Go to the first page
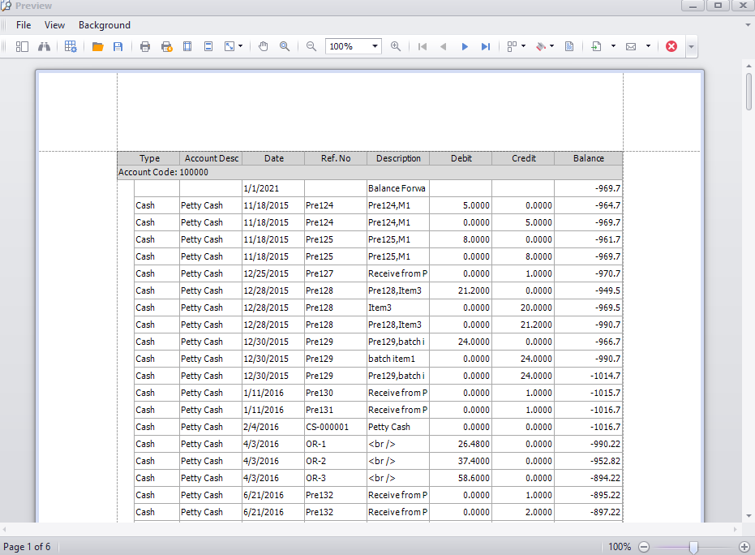 coord(423,47)
